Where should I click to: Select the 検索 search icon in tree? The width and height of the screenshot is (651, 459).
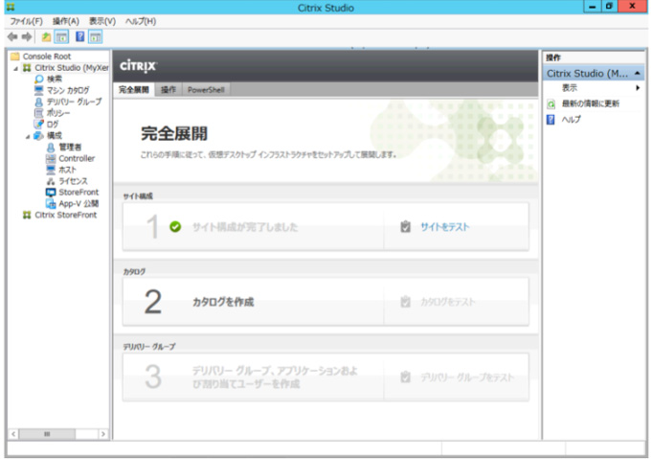point(38,79)
